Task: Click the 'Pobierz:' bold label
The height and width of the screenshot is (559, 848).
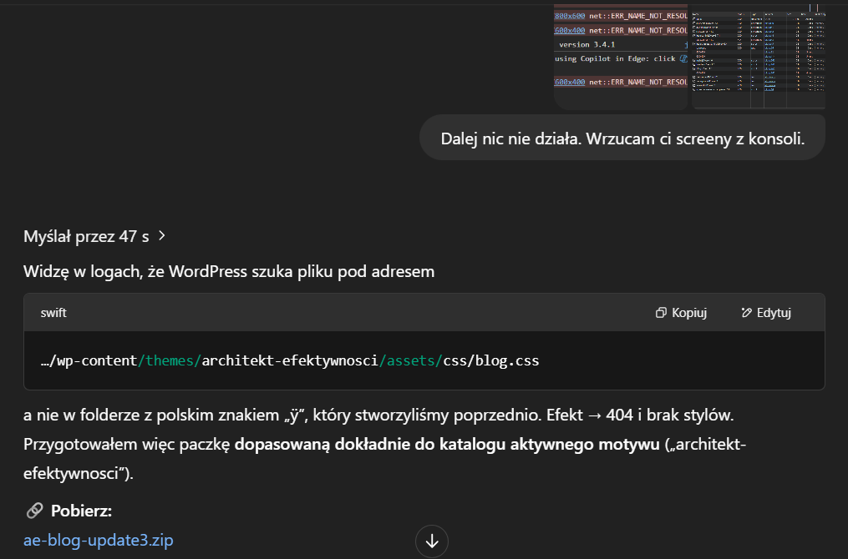Action: point(81,511)
